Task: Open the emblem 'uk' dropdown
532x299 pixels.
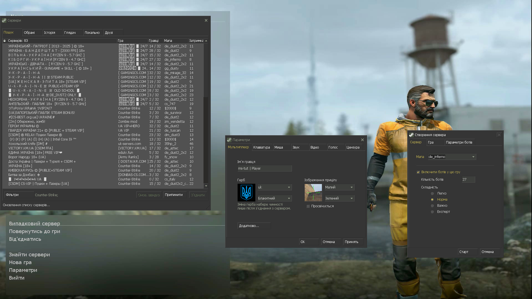Action: 274,187
